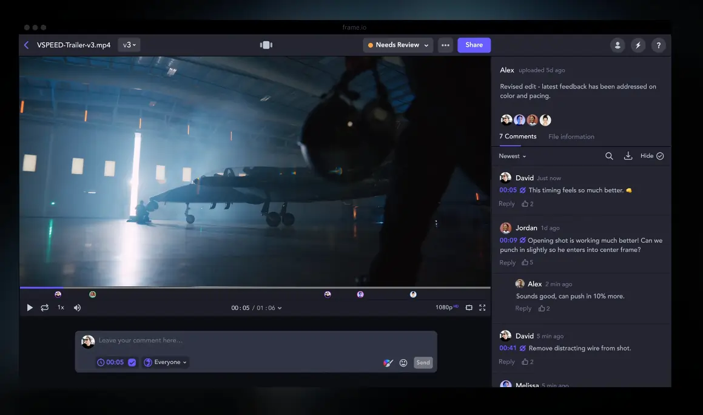Select Jordan's comment marker on the timeline
Image resolution: width=703 pixels, height=415 pixels.
point(93,294)
